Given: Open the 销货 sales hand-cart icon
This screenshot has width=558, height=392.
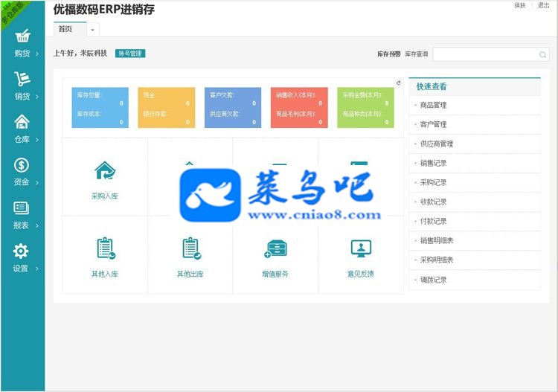Looking at the screenshot, I should (22, 79).
